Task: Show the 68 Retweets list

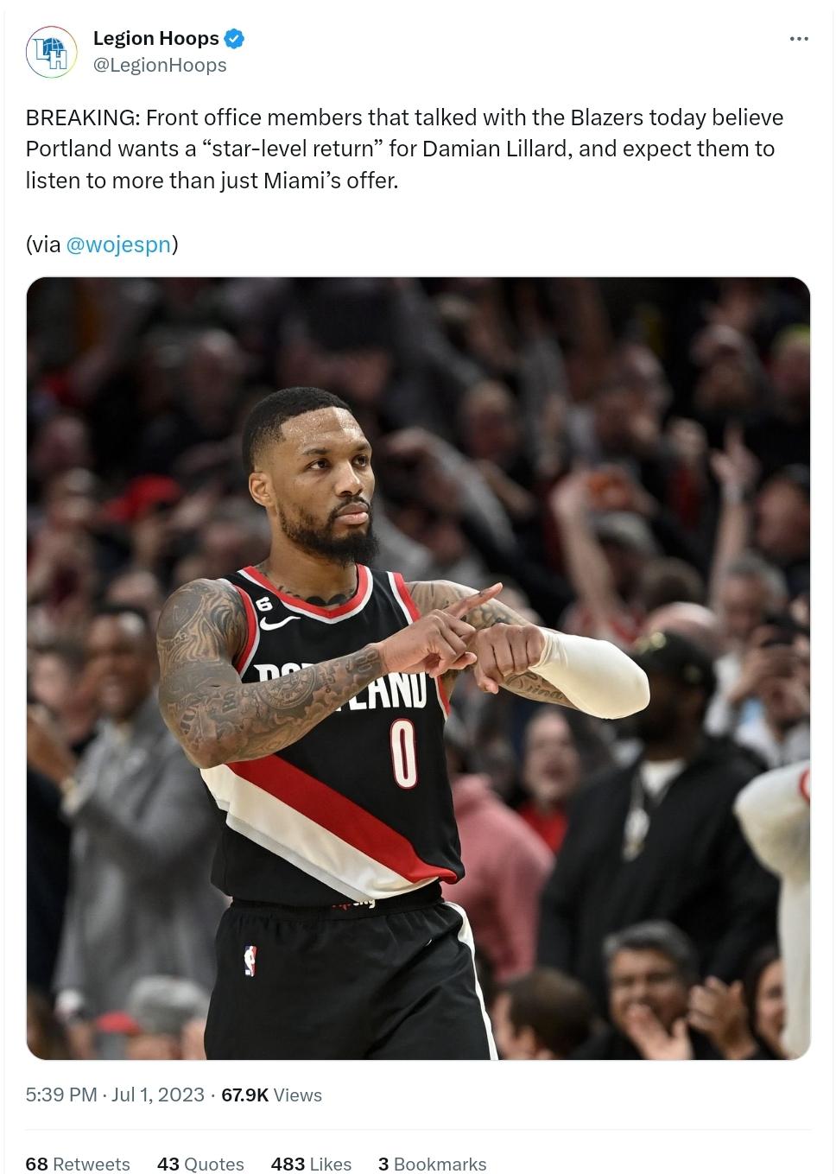Action: coord(78,1164)
